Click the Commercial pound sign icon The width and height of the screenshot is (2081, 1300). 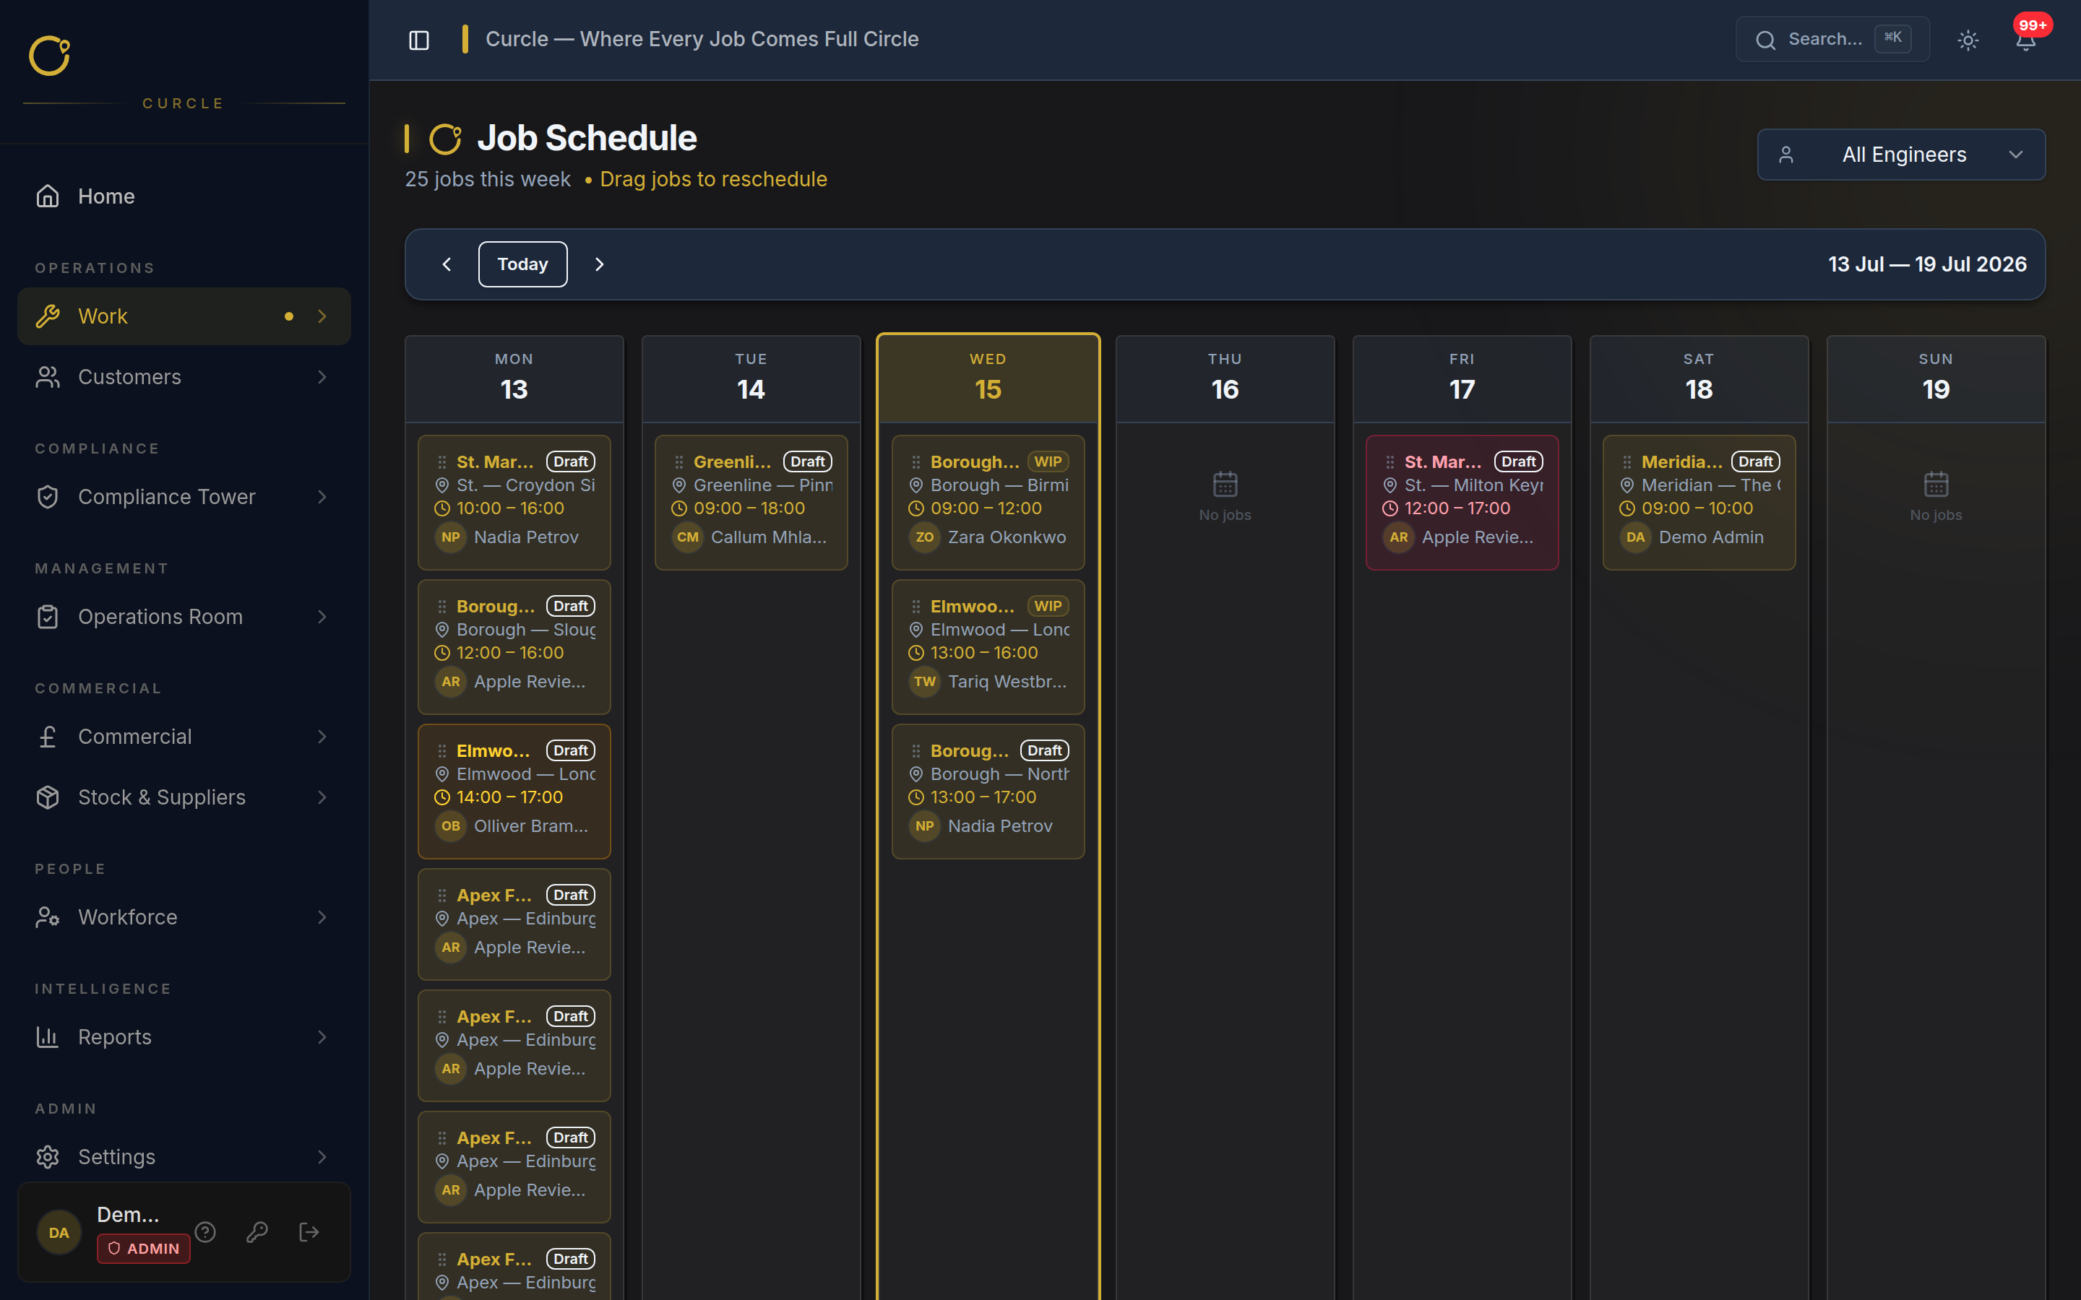[47, 737]
